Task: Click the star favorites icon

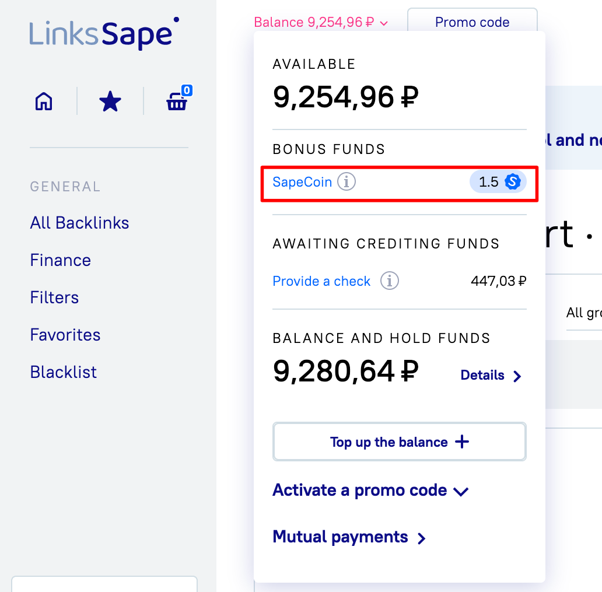Action: pyautogui.click(x=110, y=101)
